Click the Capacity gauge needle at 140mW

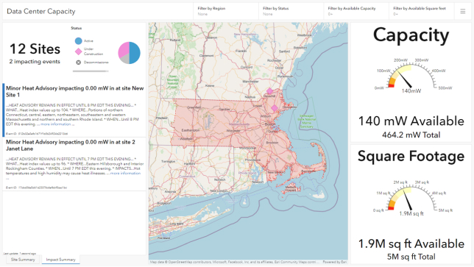coord(405,79)
